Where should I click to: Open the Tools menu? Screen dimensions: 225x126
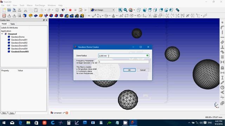[x=22, y=5]
